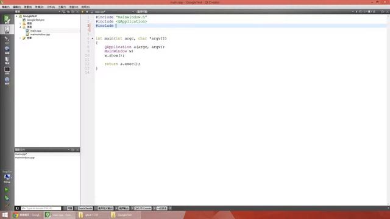Split the Open Documents panel

(73, 150)
